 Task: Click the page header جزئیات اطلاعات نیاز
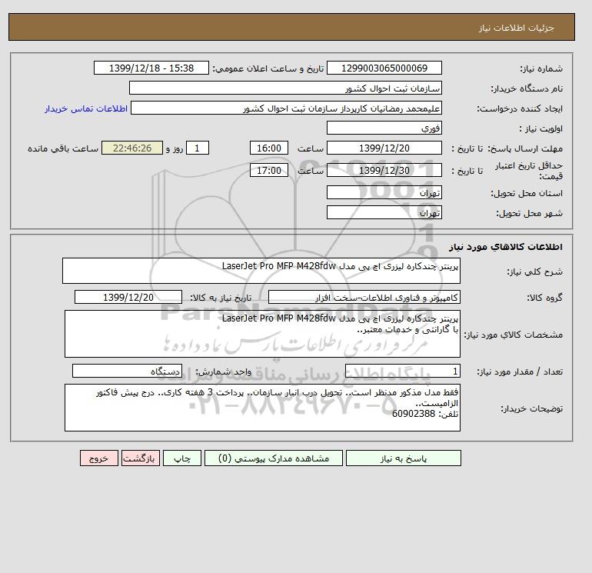516,28
